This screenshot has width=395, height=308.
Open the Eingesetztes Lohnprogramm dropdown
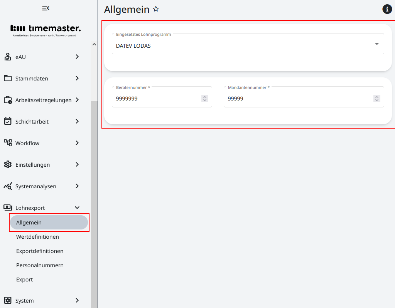click(x=376, y=44)
